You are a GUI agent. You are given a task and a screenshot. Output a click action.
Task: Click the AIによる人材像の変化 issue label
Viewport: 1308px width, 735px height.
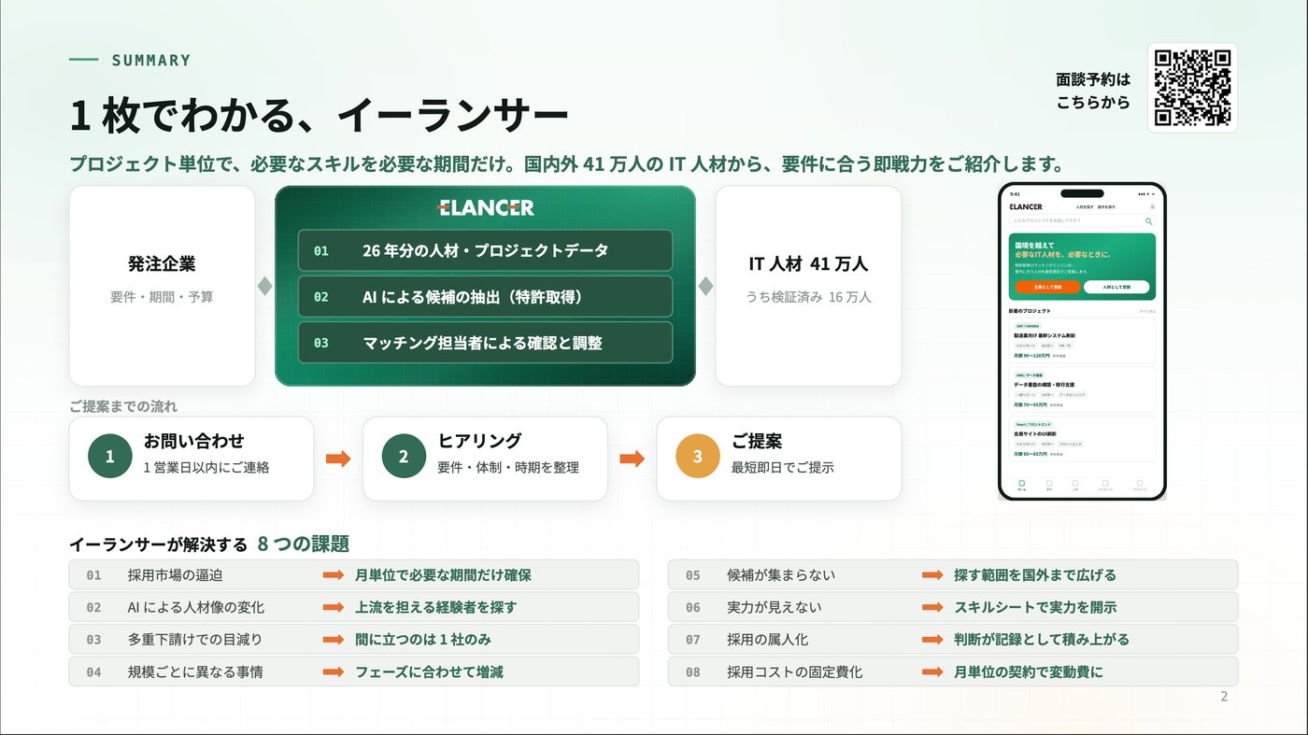pyautogui.click(x=196, y=607)
